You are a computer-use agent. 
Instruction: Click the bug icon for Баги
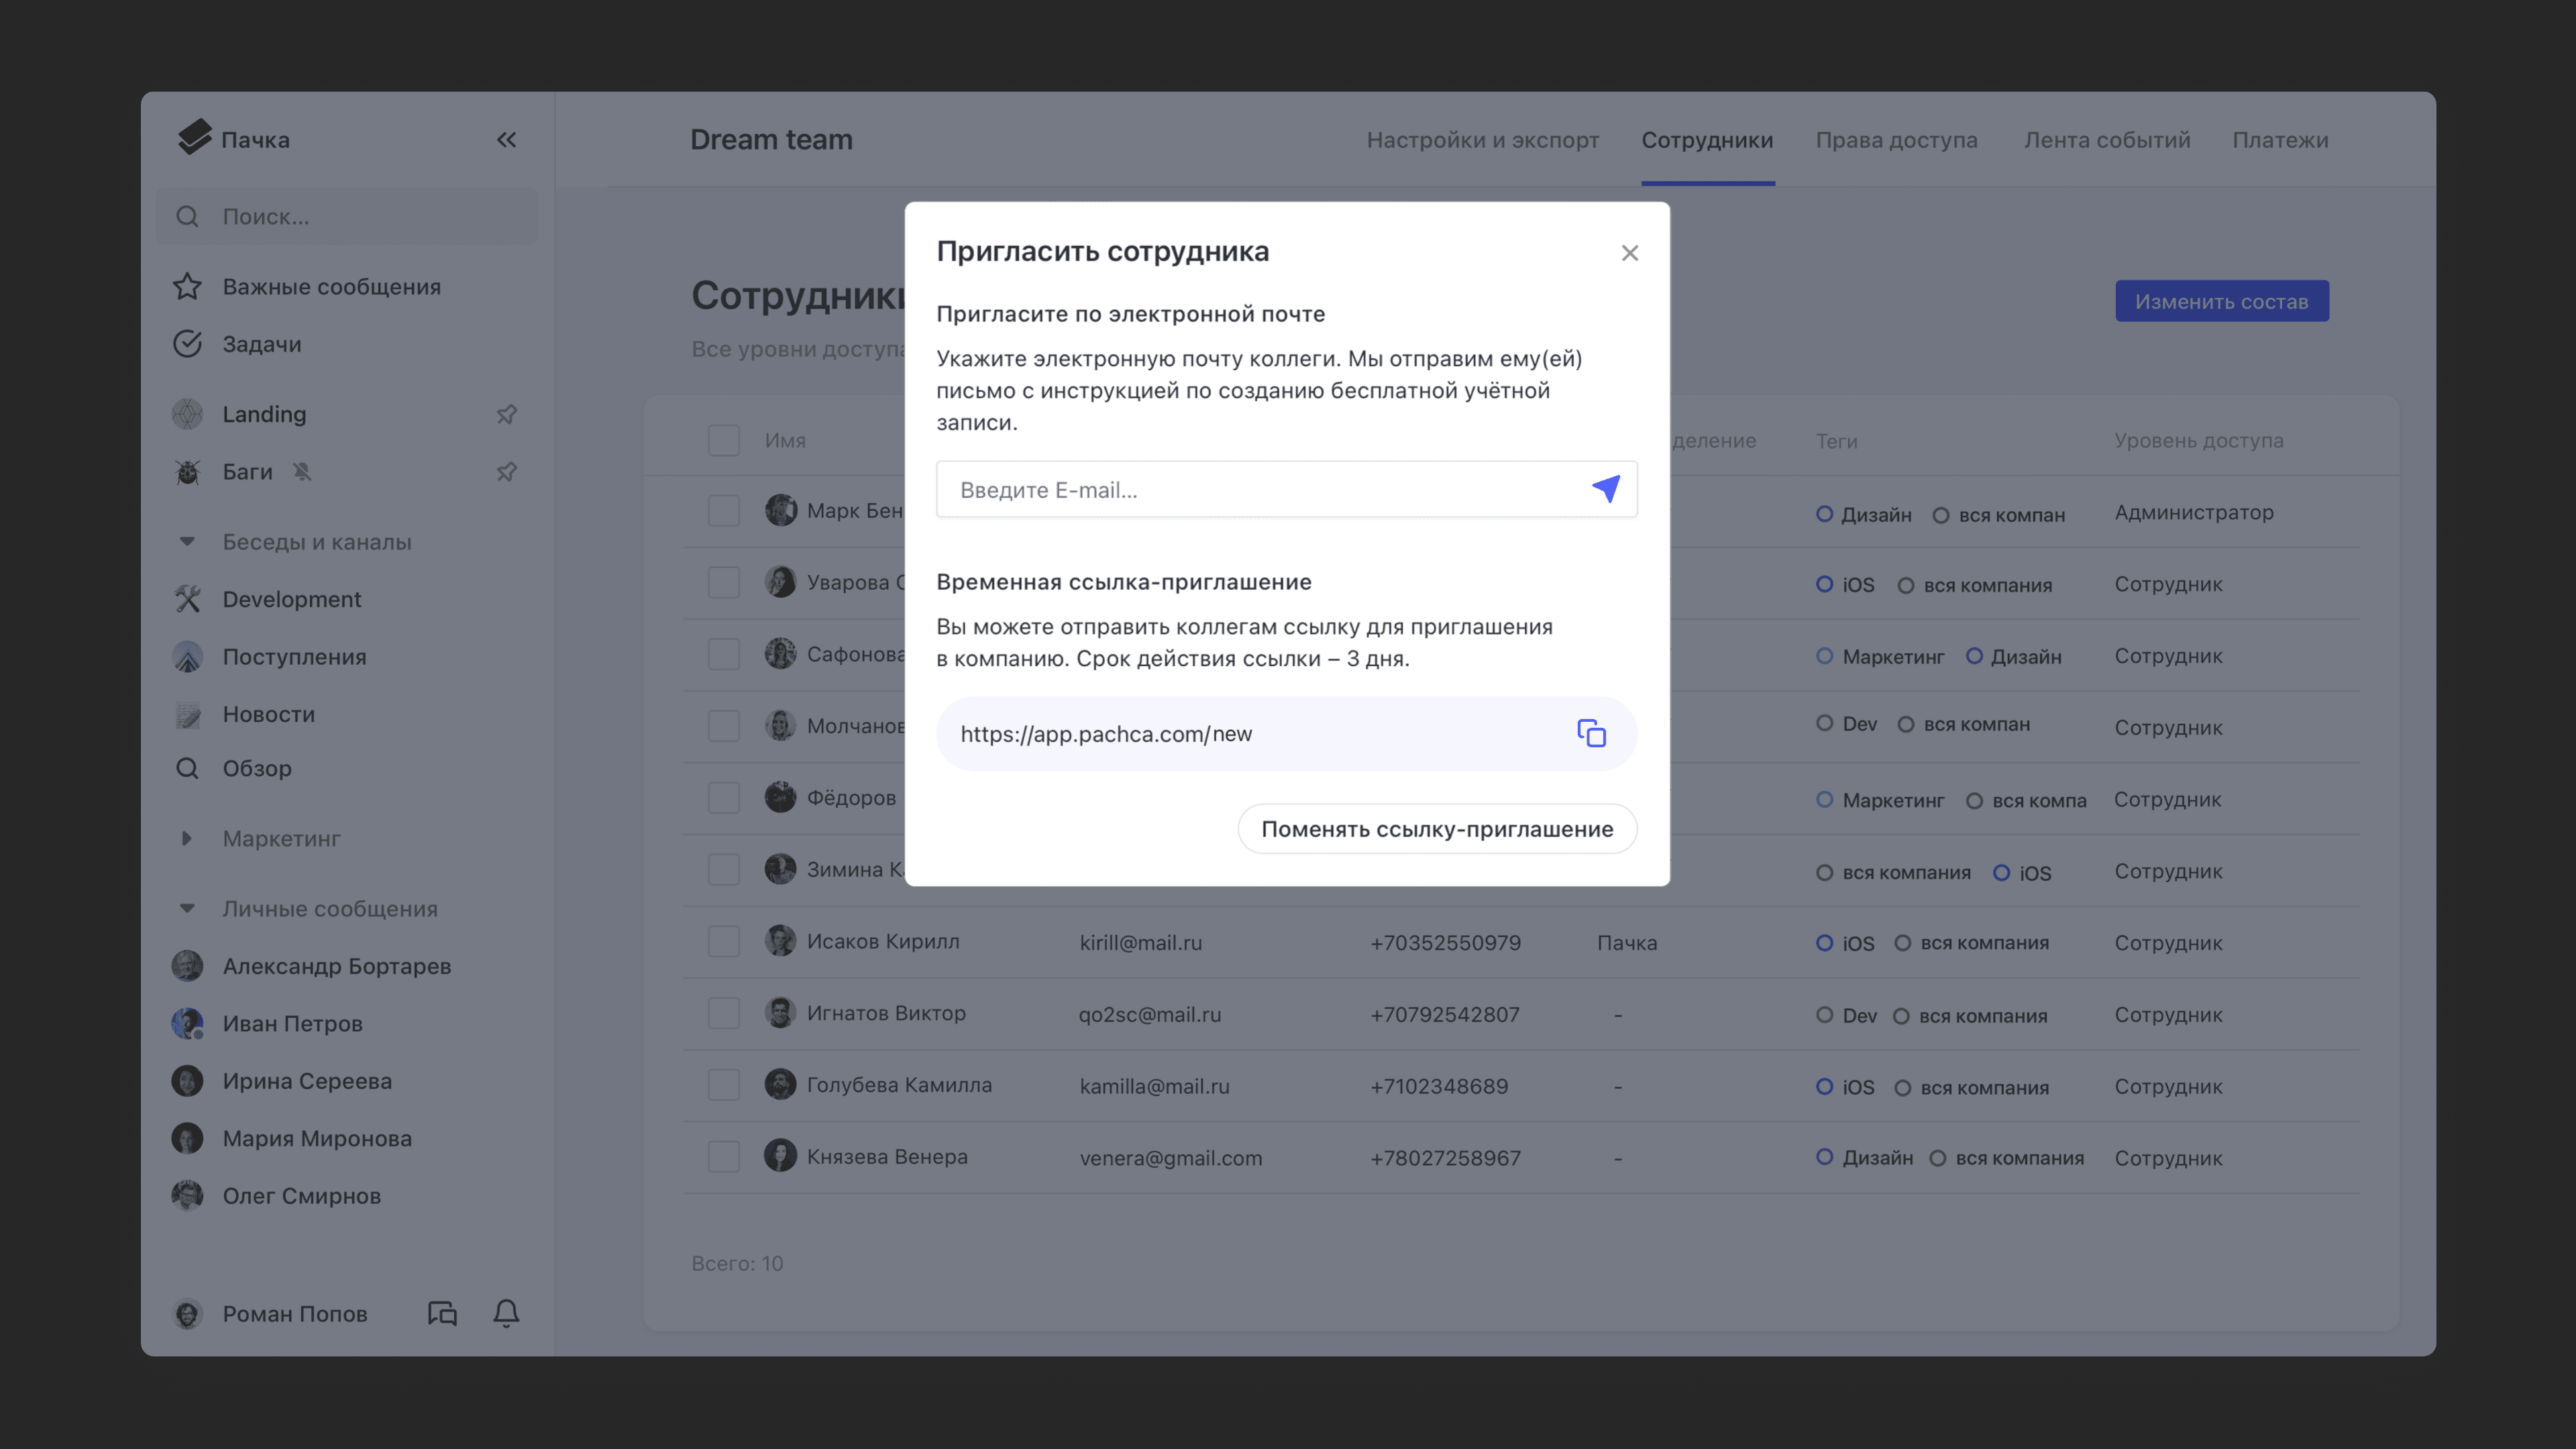(187, 472)
